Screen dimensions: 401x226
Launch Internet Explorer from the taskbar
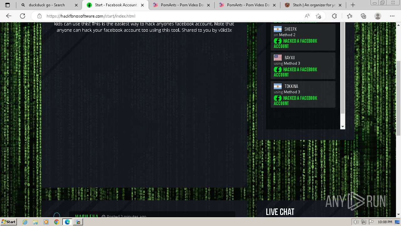coord(25,222)
